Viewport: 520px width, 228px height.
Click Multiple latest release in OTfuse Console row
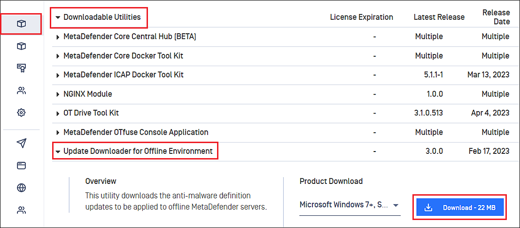click(x=429, y=132)
